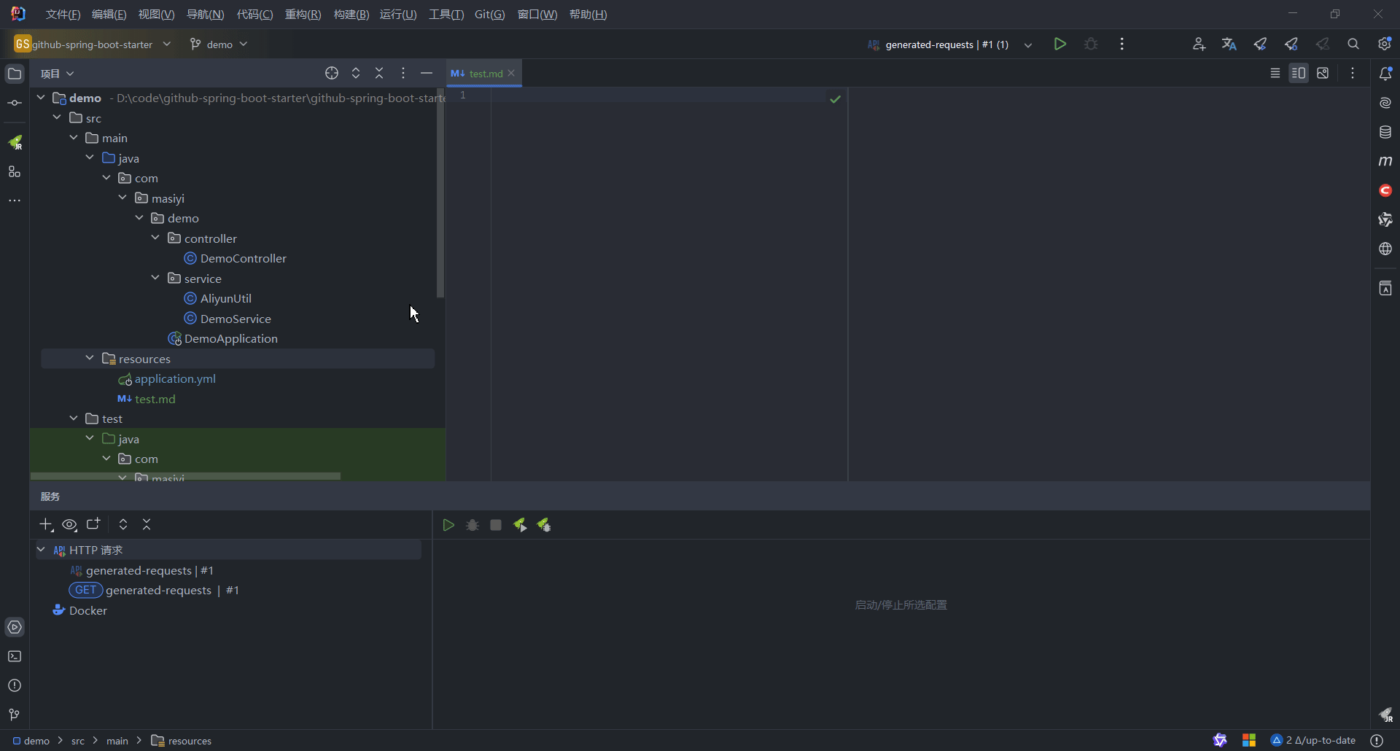Screen dimensions: 1400x751
Task: Open the 编辑(E) menu
Action: 109,15
